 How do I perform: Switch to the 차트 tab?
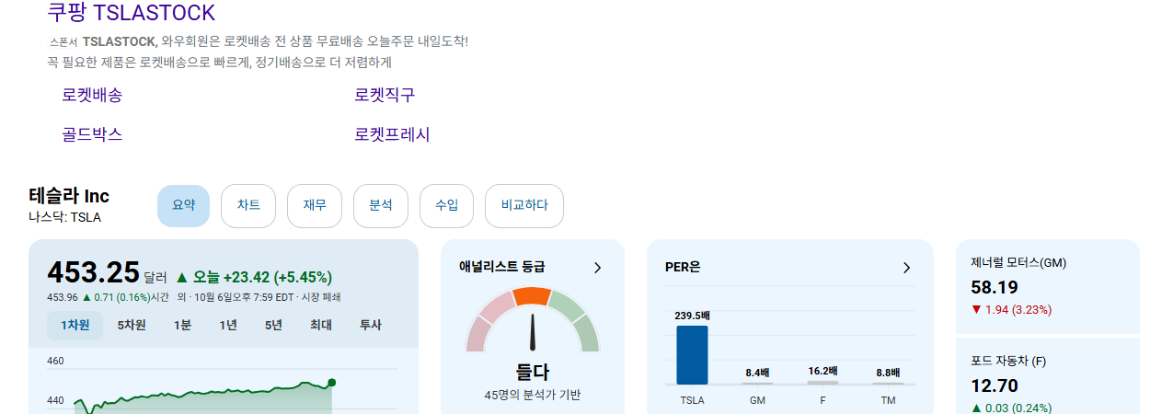[248, 206]
